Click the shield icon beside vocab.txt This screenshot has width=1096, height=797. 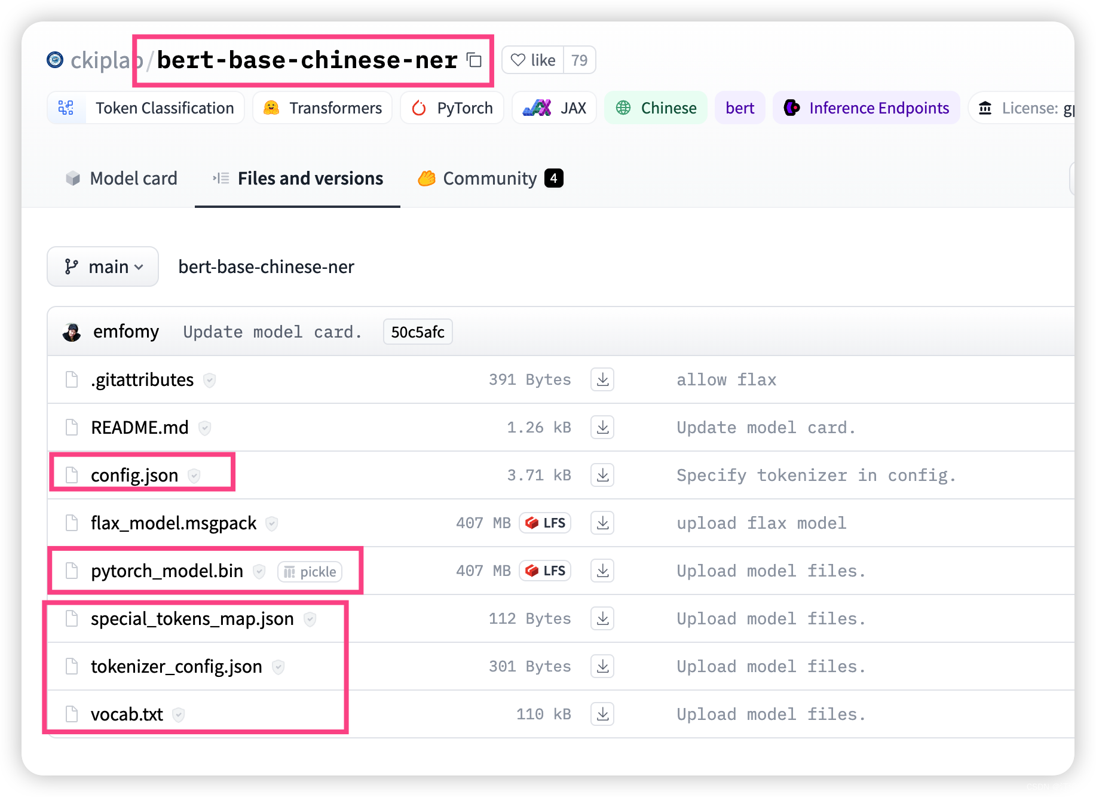(178, 715)
